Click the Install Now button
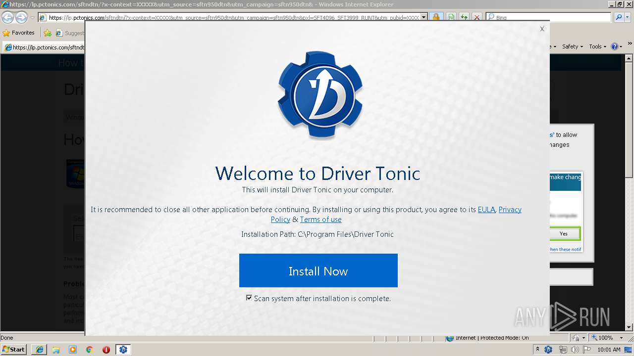Image resolution: width=634 pixels, height=356 pixels. coord(318,270)
